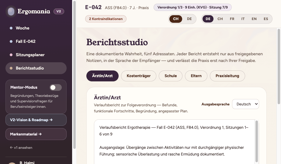Switch interface language to IT
The image size is (281, 164).
click(x=243, y=19)
